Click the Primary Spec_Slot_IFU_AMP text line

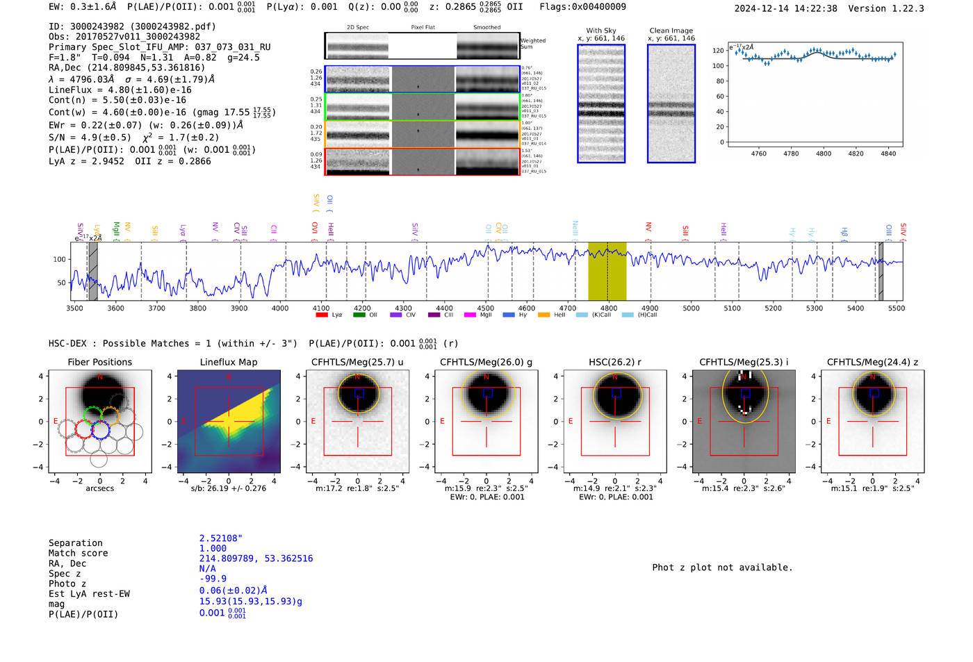(160, 47)
